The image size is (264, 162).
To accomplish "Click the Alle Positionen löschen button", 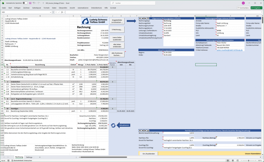I will 117,54.
